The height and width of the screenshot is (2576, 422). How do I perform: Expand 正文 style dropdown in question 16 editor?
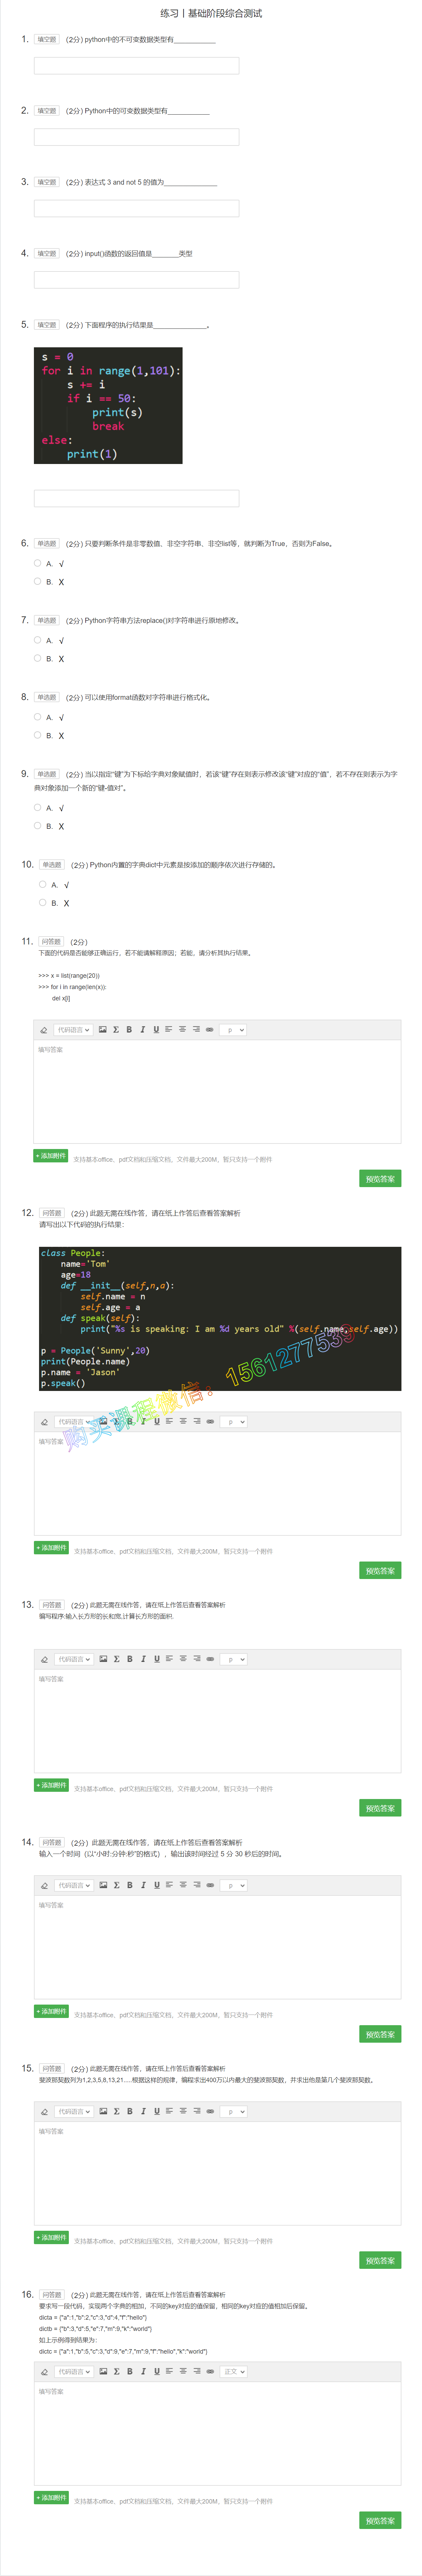coord(234,2371)
